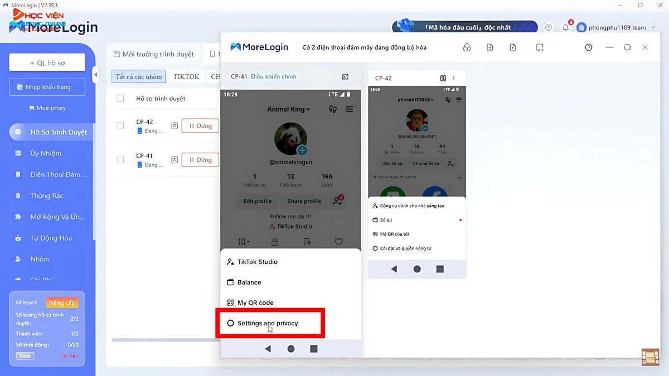669x376 pixels.
Task: Click the pin-to-top icon in CP-41 row
Action: click(174, 160)
